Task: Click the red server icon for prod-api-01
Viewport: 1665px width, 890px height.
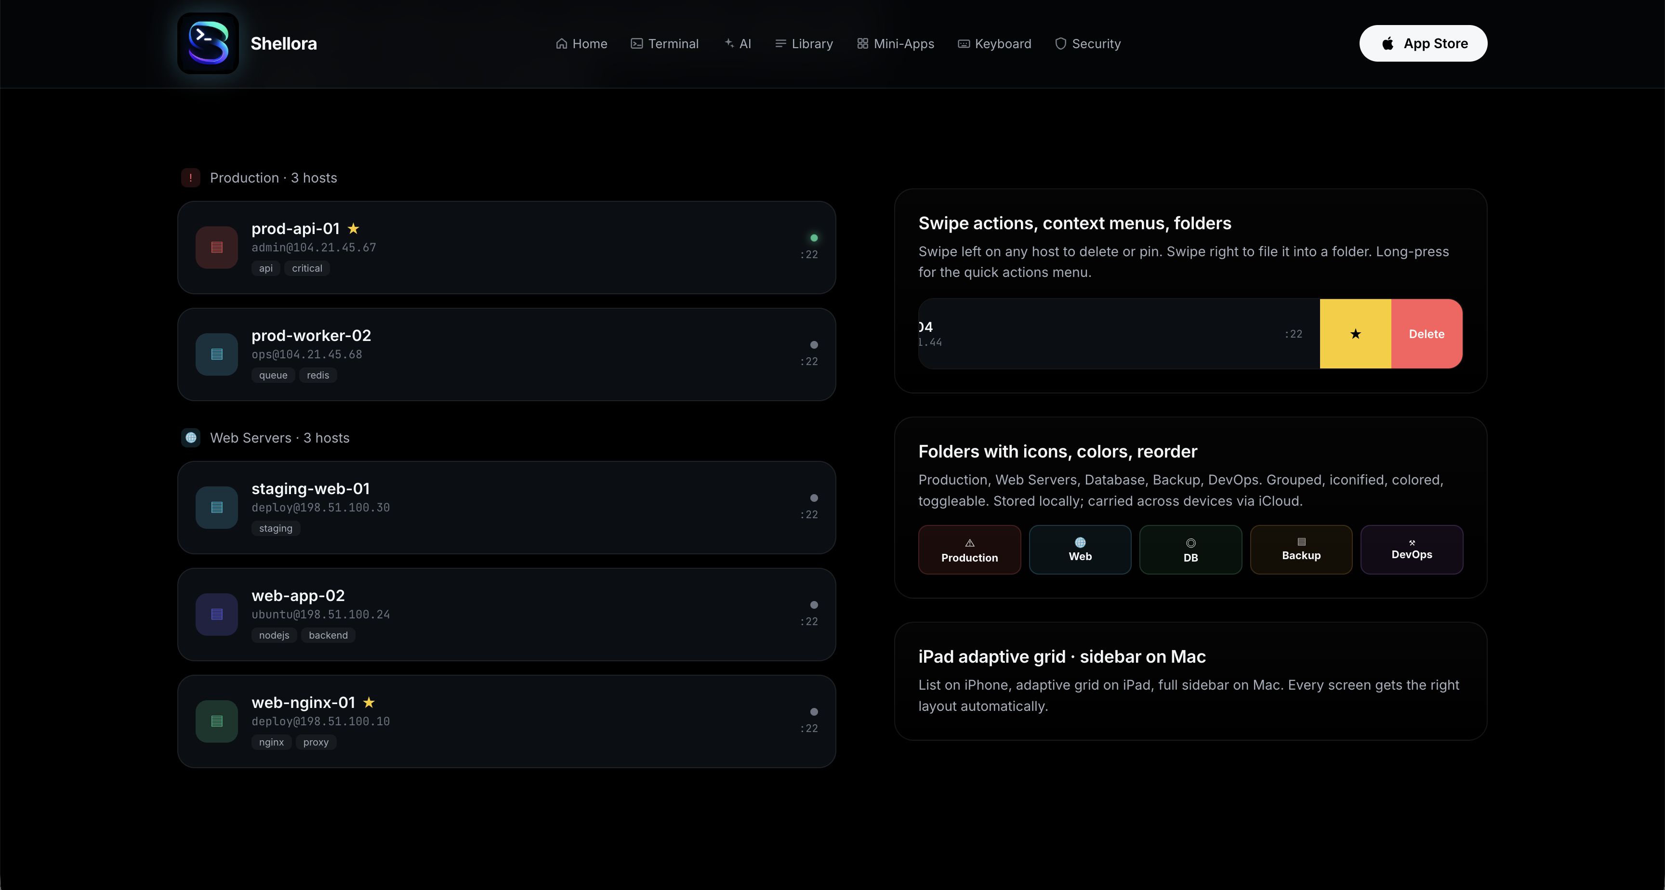Action: [216, 248]
